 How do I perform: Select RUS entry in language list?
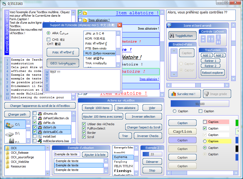click(99, 53)
